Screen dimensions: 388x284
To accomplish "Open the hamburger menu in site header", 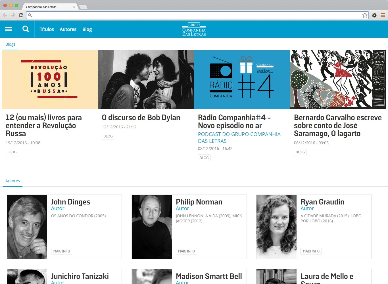I will 9,29.
